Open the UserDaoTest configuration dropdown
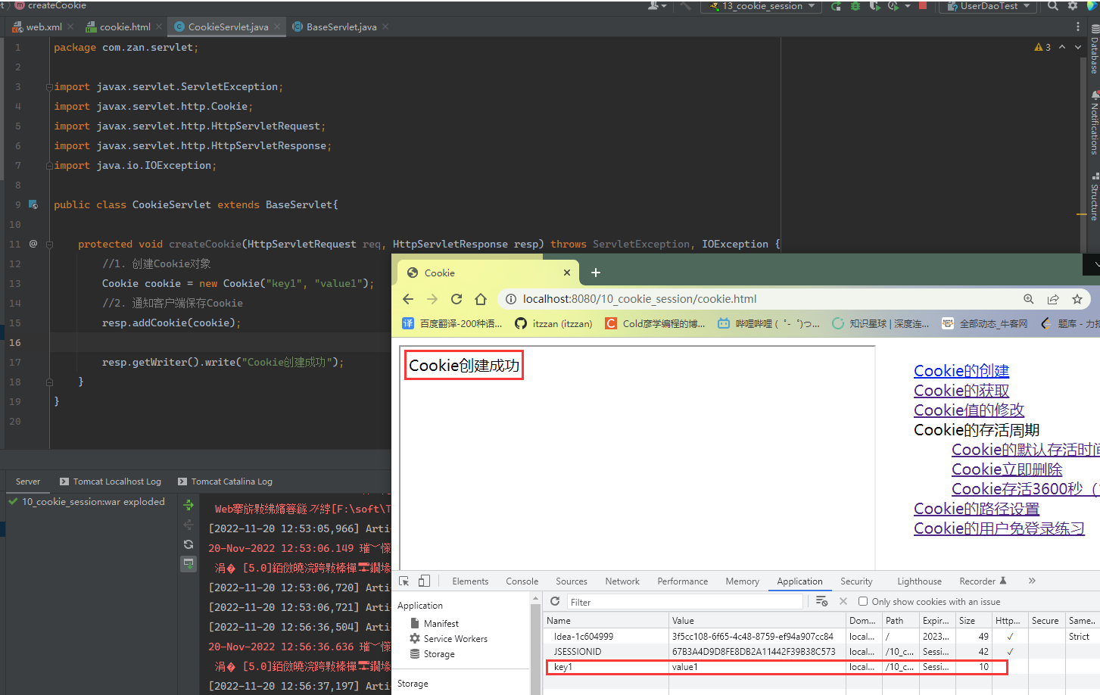The width and height of the screenshot is (1100, 695). pyautogui.click(x=988, y=6)
